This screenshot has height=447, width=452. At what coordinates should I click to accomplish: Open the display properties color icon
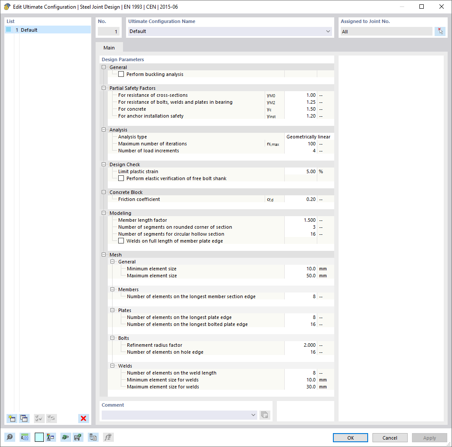tap(51, 437)
